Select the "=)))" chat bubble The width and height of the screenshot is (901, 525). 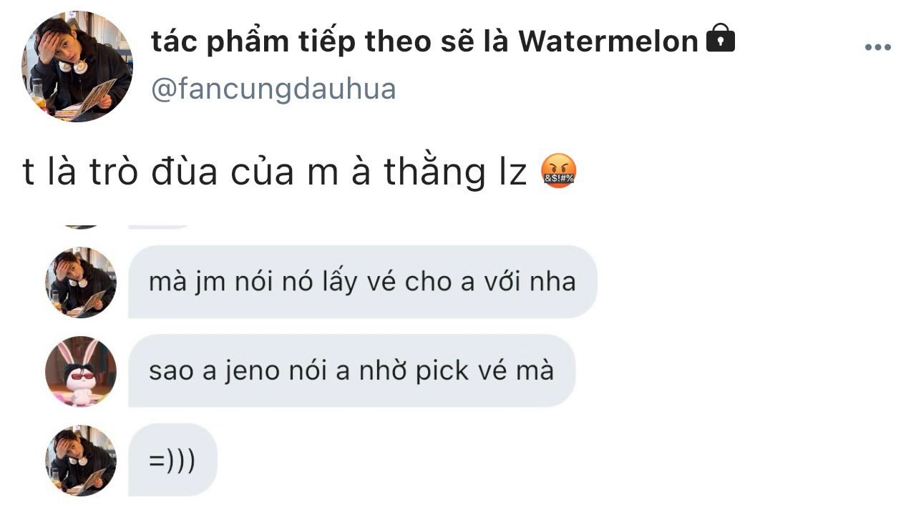tap(172, 460)
